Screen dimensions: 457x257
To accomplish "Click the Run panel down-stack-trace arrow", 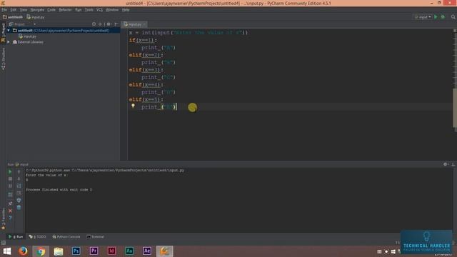I will coord(19,178).
